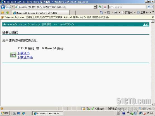
Task: Click the status bar popup blocker icon
Action: 83,108
